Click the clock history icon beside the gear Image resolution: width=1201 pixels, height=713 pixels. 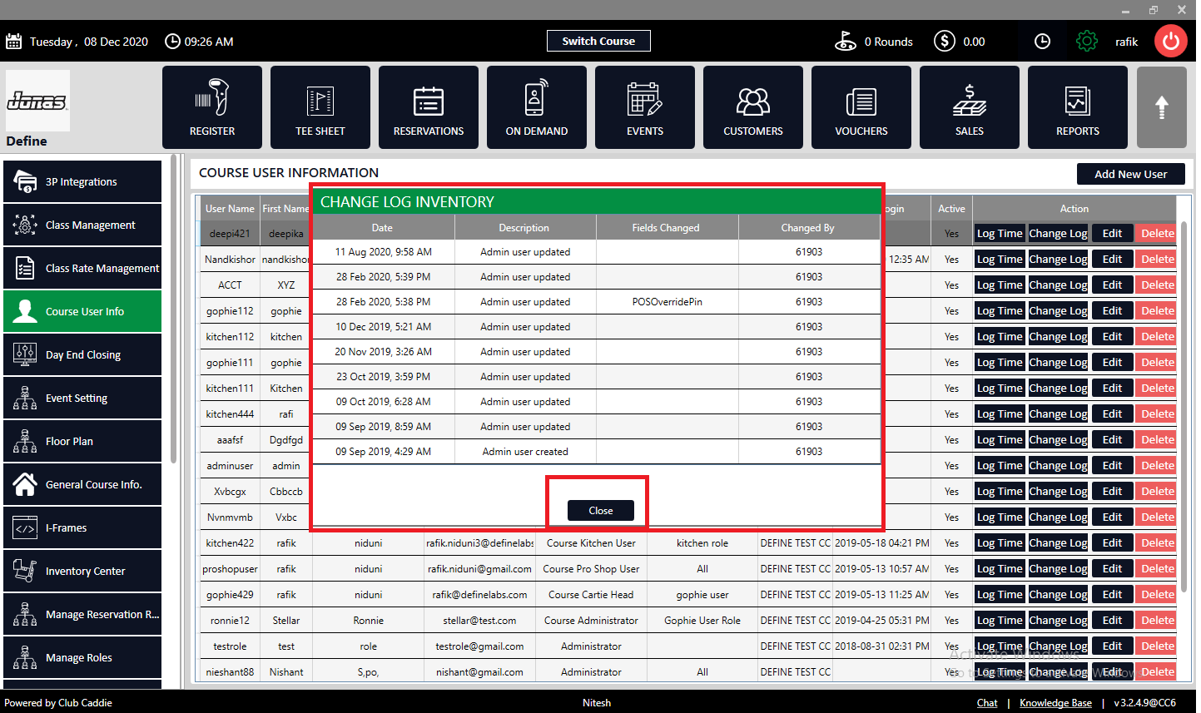coord(1042,41)
